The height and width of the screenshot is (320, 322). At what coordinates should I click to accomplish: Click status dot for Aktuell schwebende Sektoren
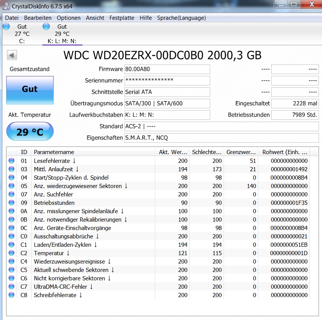pyautogui.click(x=11, y=270)
